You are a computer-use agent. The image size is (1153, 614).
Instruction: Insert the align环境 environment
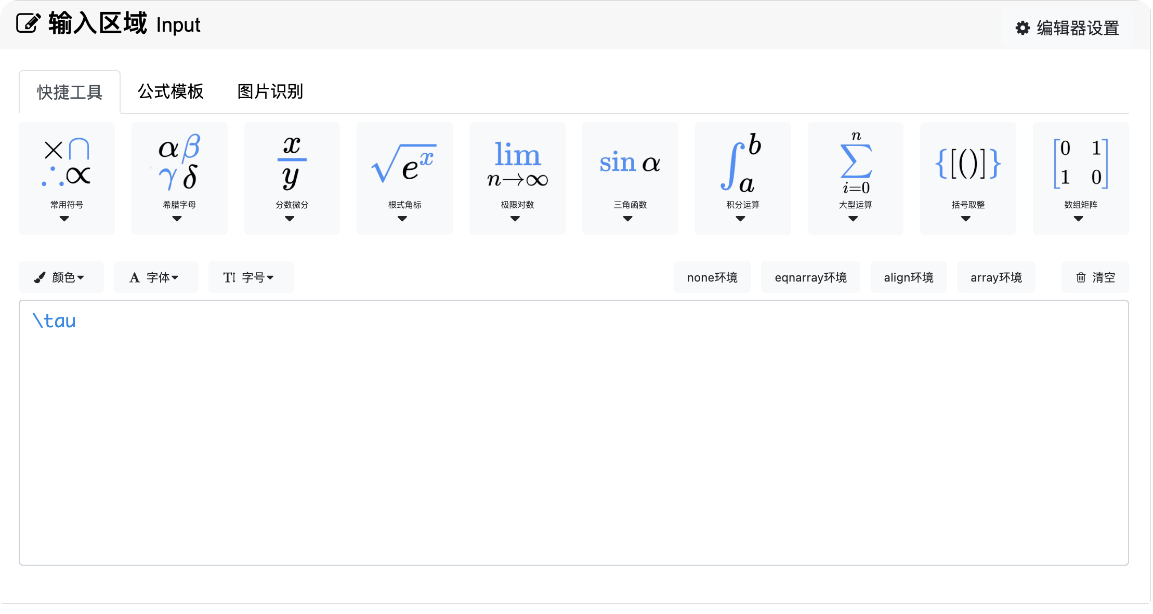(908, 277)
